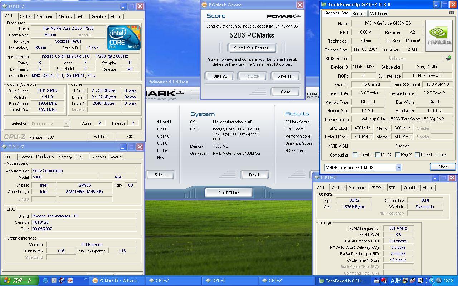Expand hidden quick launch items chevron

(x=85, y=279)
